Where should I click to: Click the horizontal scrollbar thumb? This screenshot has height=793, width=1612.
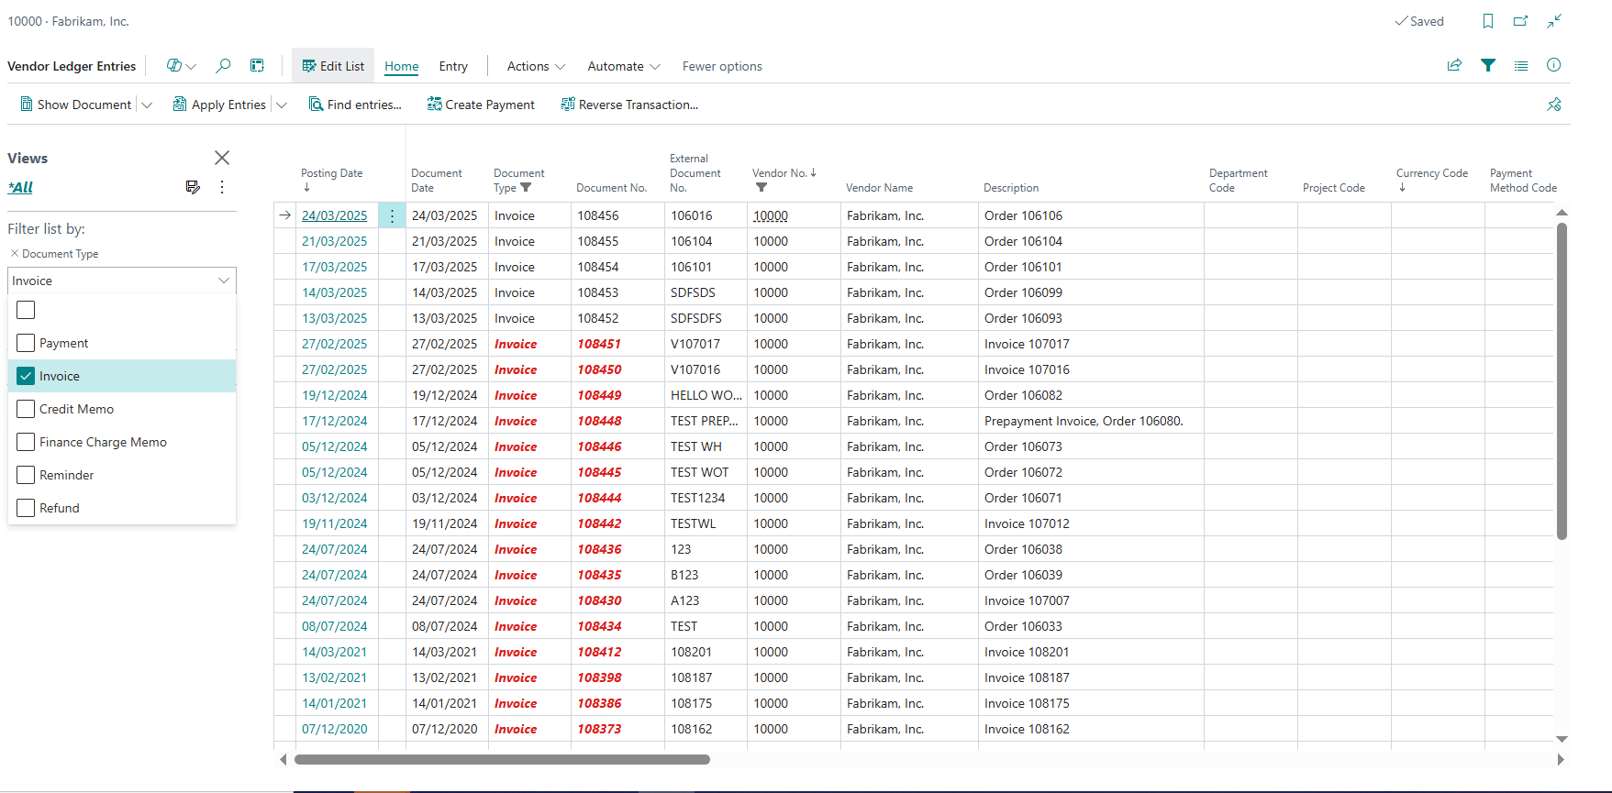click(x=502, y=759)
